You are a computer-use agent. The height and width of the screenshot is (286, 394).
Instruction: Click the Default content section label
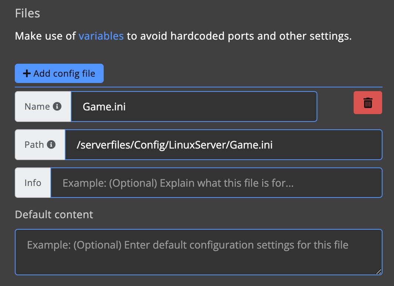tap(54, 214)
